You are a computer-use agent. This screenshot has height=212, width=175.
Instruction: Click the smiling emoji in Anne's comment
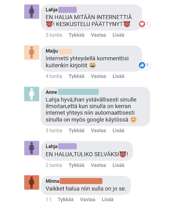click(133, 120)
